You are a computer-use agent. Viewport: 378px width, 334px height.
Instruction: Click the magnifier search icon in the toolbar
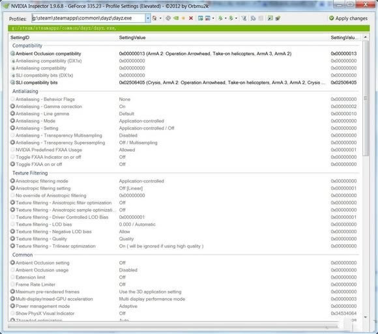pyautogui.click(x=253, y=18)
